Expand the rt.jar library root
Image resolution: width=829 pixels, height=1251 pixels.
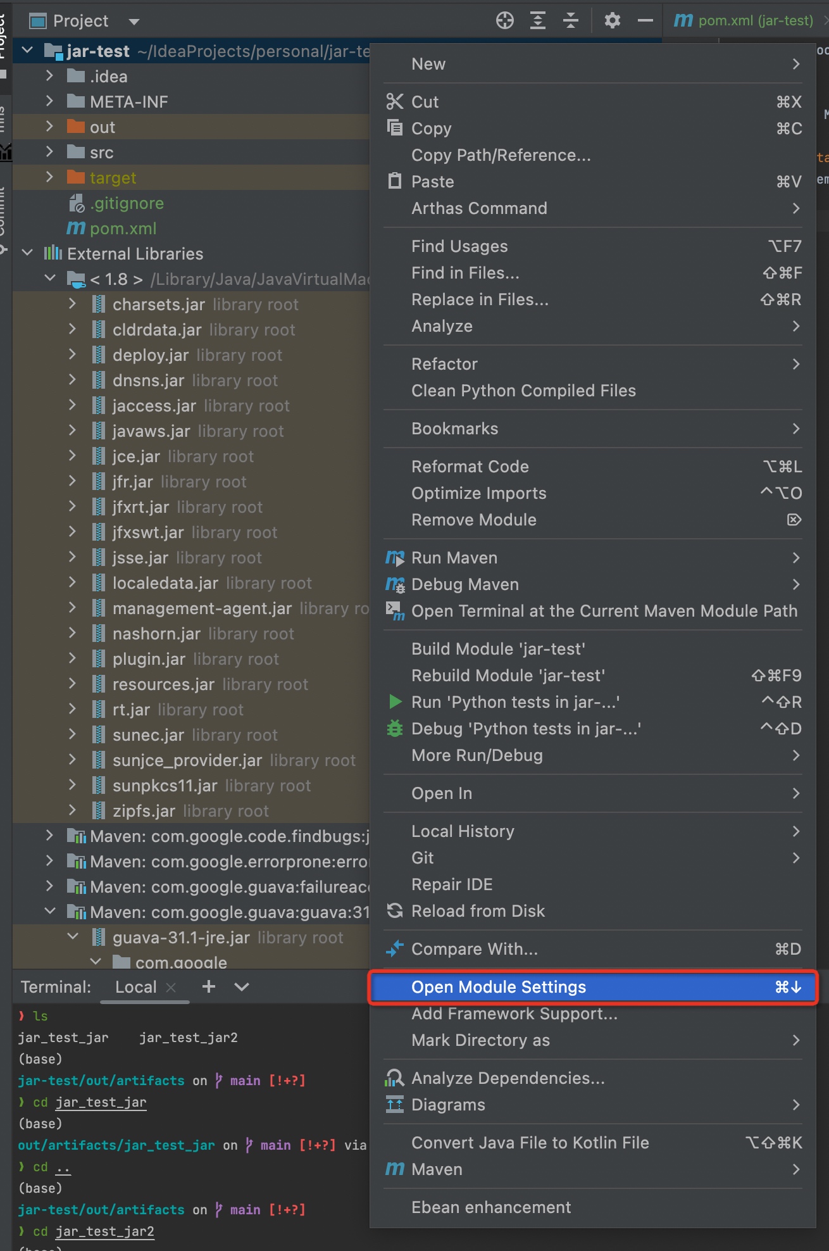pos(73,710)
